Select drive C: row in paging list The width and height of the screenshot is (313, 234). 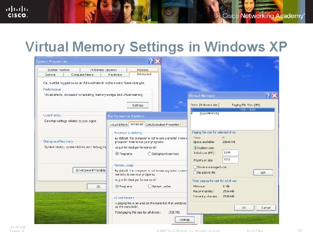pos(233,110)
